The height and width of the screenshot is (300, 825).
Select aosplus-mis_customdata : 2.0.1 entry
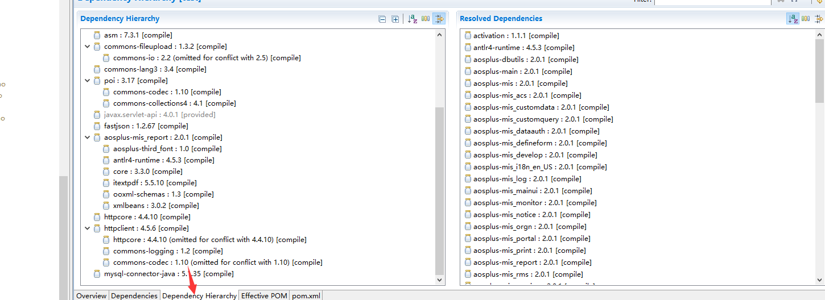point(541,107)
